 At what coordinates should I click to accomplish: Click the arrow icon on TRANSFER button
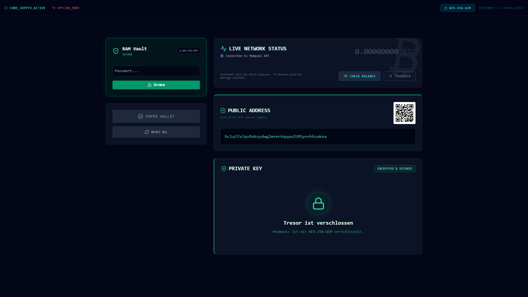[x=390, y=76]
